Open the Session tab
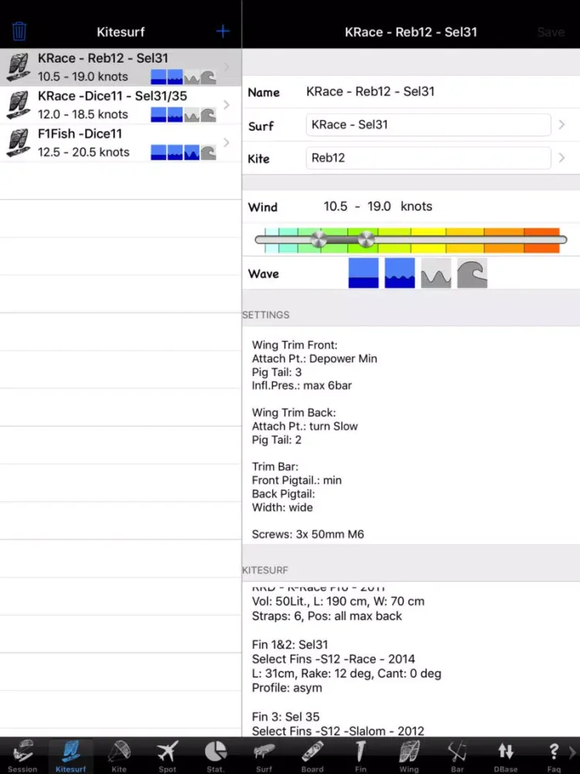Image resolution: width=580 pixels, height=774 pixels. [22, 755]
